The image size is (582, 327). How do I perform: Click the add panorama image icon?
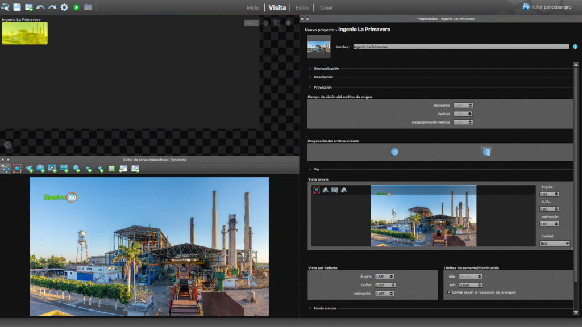[x=29, y=7]
